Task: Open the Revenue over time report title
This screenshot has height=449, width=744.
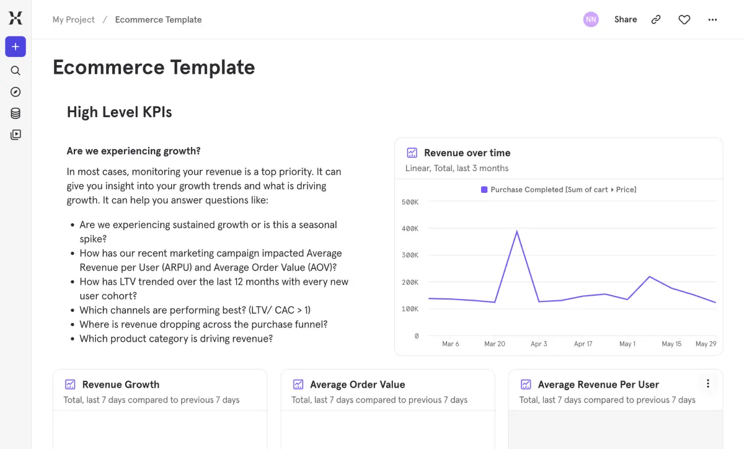Action: coord(467,153)
